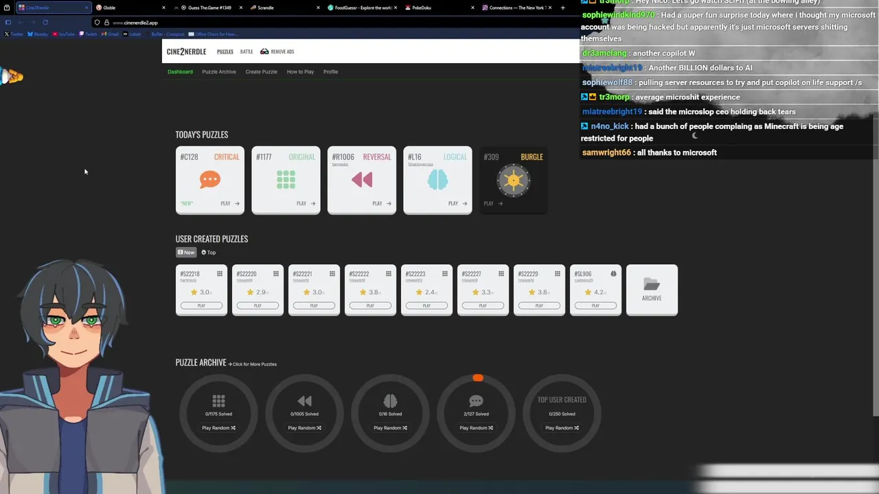Open the YouTube bookmark
The image size is (879, 494).
tap(64, 34)
